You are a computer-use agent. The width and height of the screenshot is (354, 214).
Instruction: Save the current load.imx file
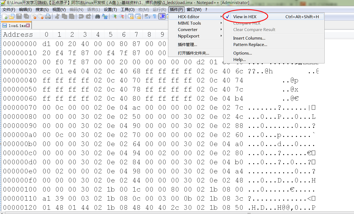(x=19, y=16)
